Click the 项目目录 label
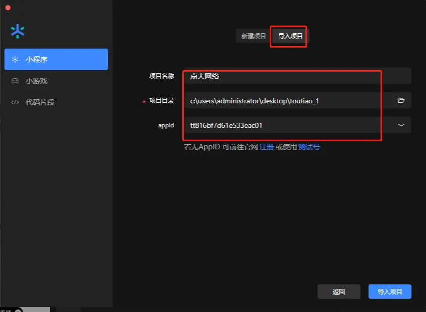 point(161,101)
